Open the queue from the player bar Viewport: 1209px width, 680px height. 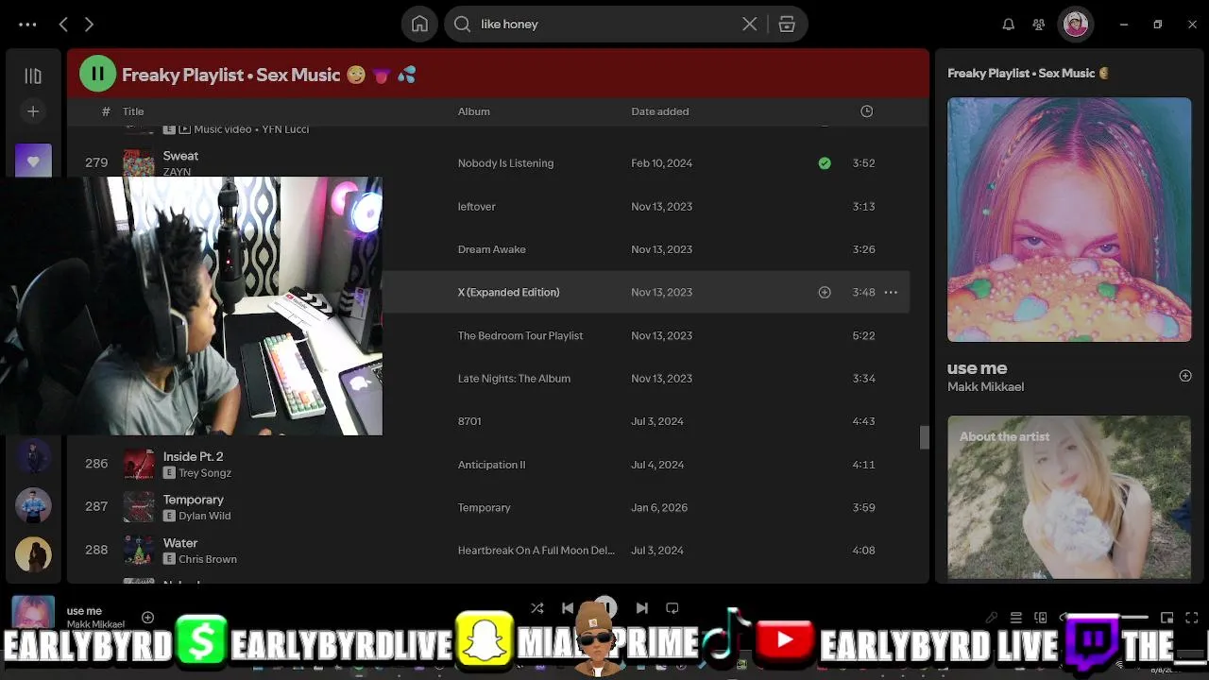(x=1016, y=618)
